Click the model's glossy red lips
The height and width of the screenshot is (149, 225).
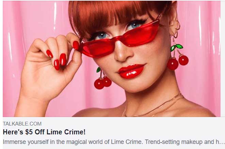click(131, 71)
